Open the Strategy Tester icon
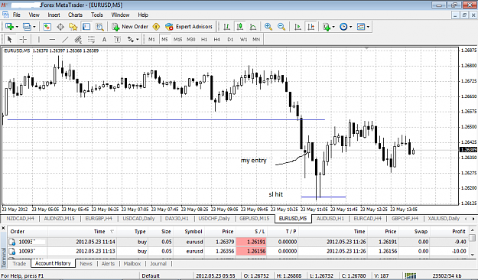 (x=99, y=27)
